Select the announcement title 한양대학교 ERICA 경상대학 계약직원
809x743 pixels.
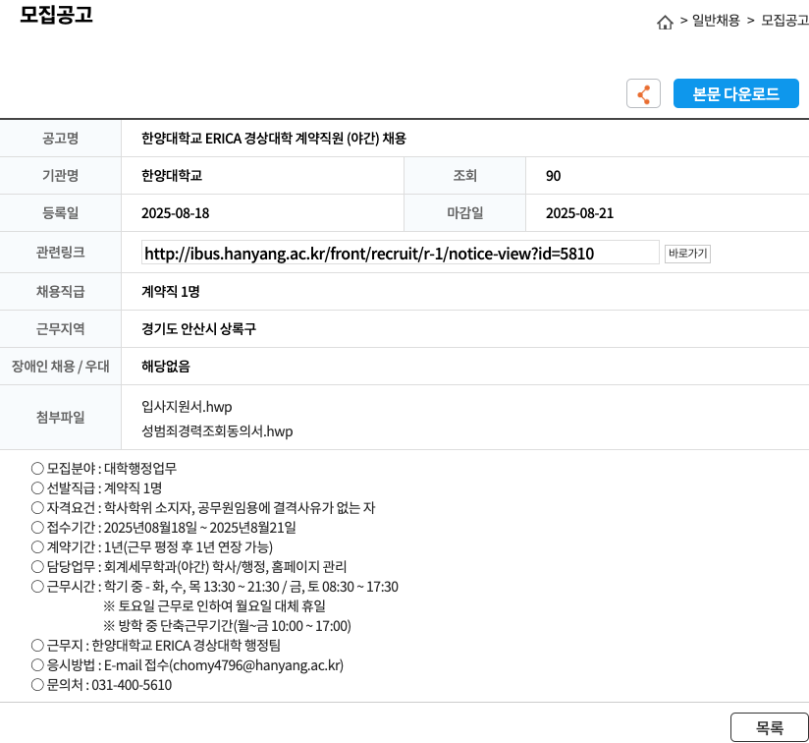pyautogui.click(x=274, y=139)
